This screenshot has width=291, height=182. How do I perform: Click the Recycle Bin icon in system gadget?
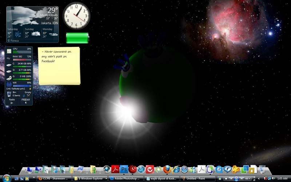pos(9,94)
